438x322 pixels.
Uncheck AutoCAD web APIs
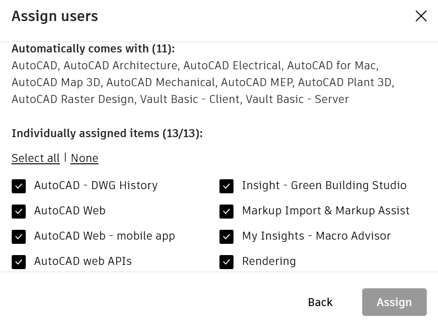tap(19, 262)
